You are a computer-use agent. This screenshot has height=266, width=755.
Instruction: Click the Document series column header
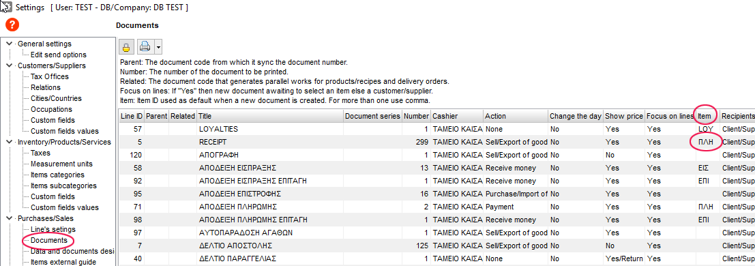coord(372,116)
